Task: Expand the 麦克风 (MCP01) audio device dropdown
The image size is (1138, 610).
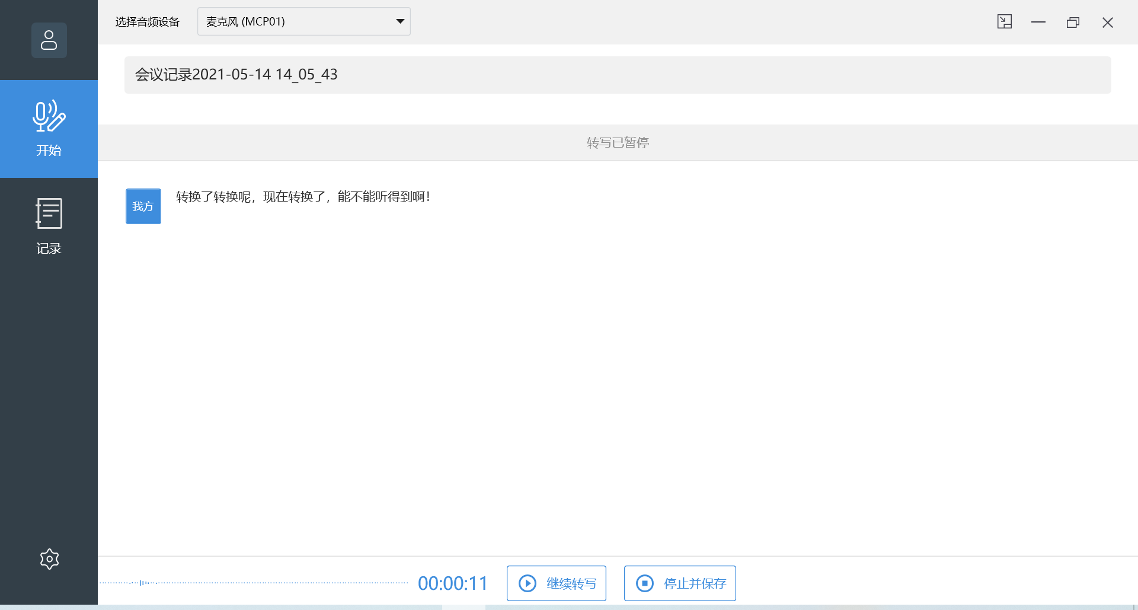Action: (303, 21)
